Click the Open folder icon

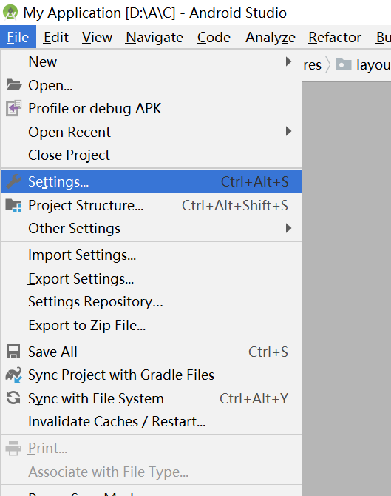tap(14, 85)
